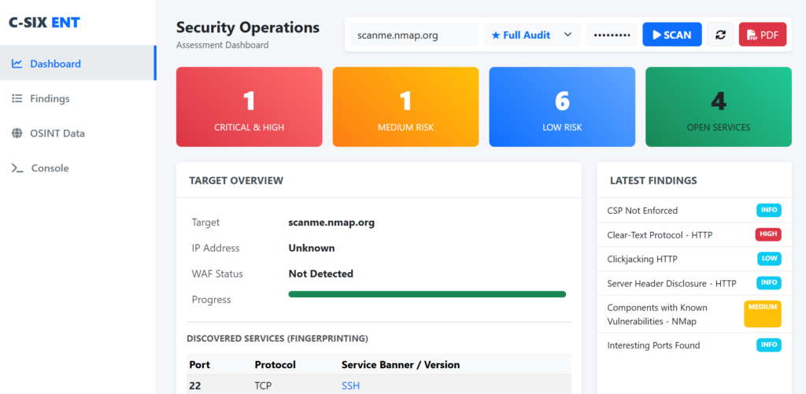Select the Medium Risk orange card
806x394 pixels.
point(405,107)
